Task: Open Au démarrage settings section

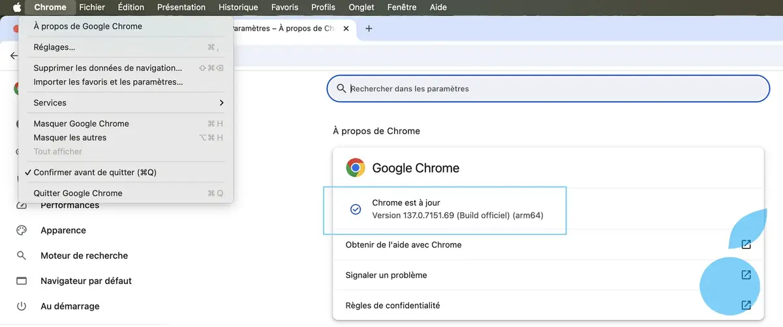Action: coord(70,306)
